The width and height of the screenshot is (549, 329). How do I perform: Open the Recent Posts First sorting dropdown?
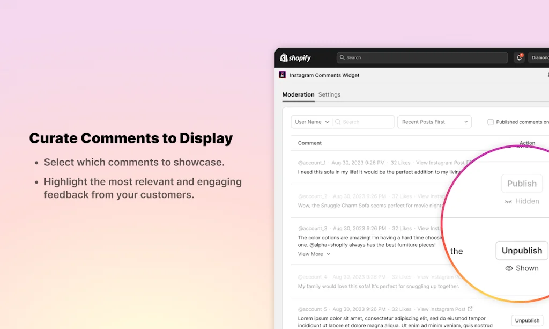point(434,122)
